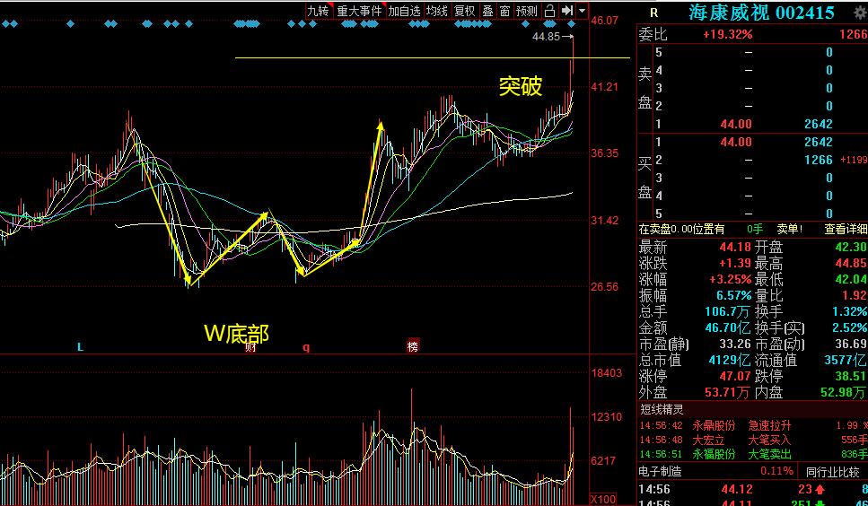The height and width of the screenshot is (506, 868).
Task: Open the 预测 forecast tool
Action: coord(526,11)
